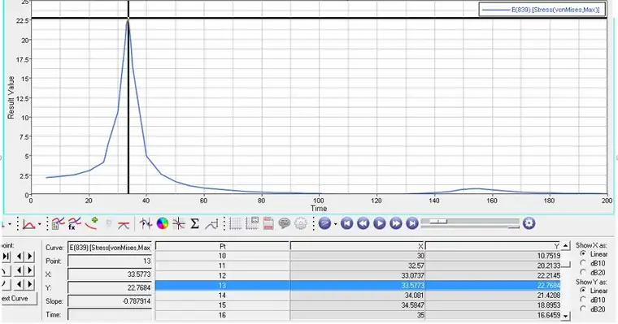The image size is (618, 324).
Task: Click the red document report icon
Action: tap(268, 223)
